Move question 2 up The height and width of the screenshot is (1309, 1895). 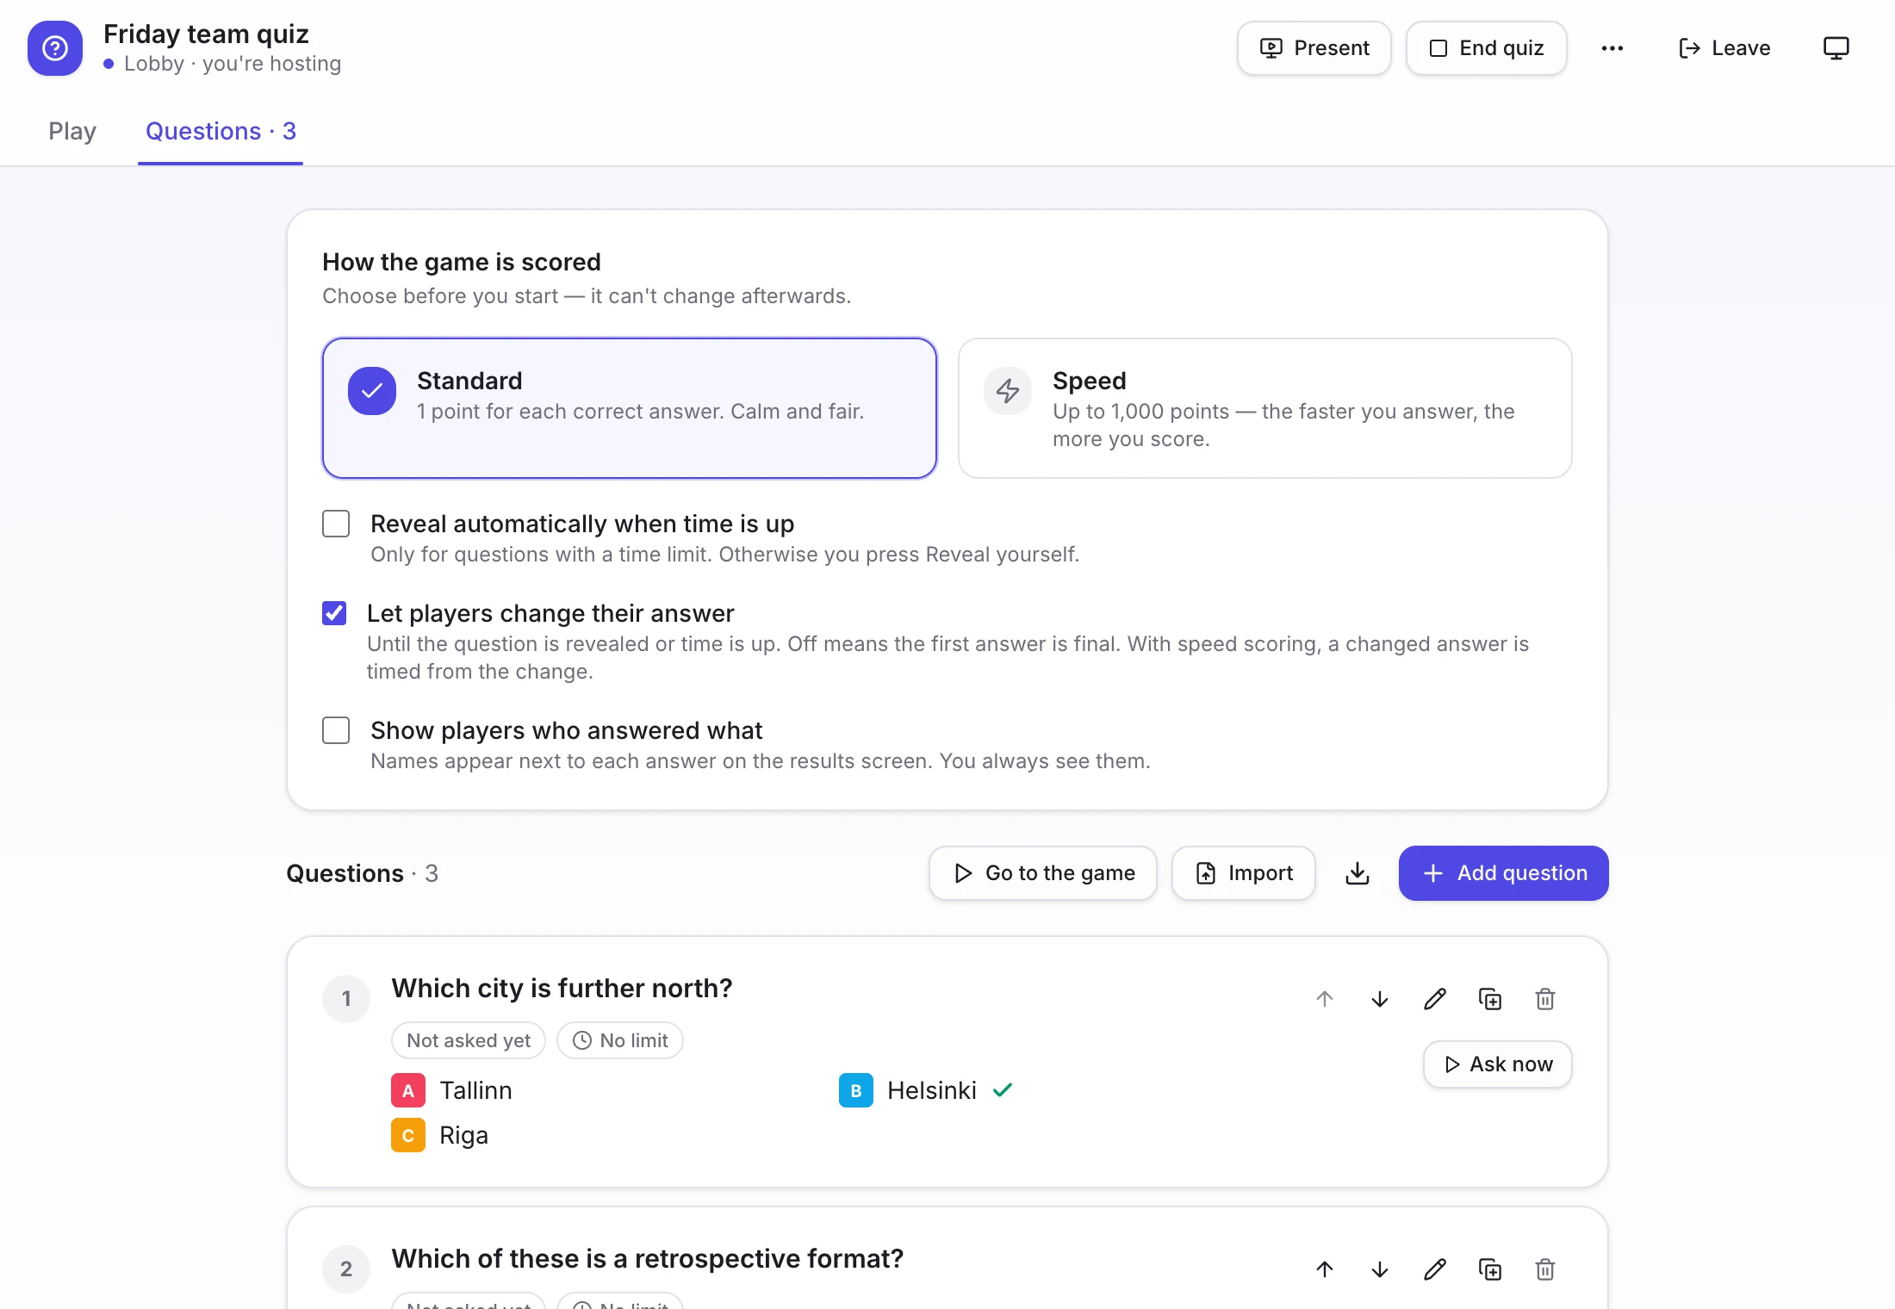coord(1325,1269)
